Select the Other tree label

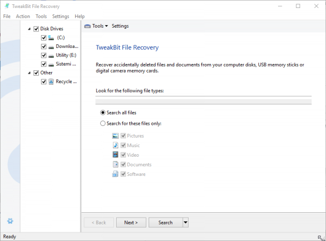46,73
